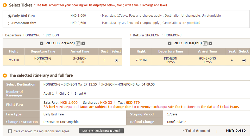Screen dimensions: 251x137
Task: Check the regulations agreement checkbox
Action: click(x=10, y=131)
